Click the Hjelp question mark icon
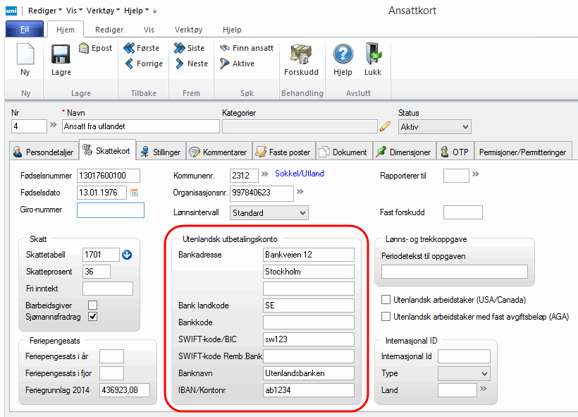The height and width of the screenshot is (417, 578). coord(343,56)
